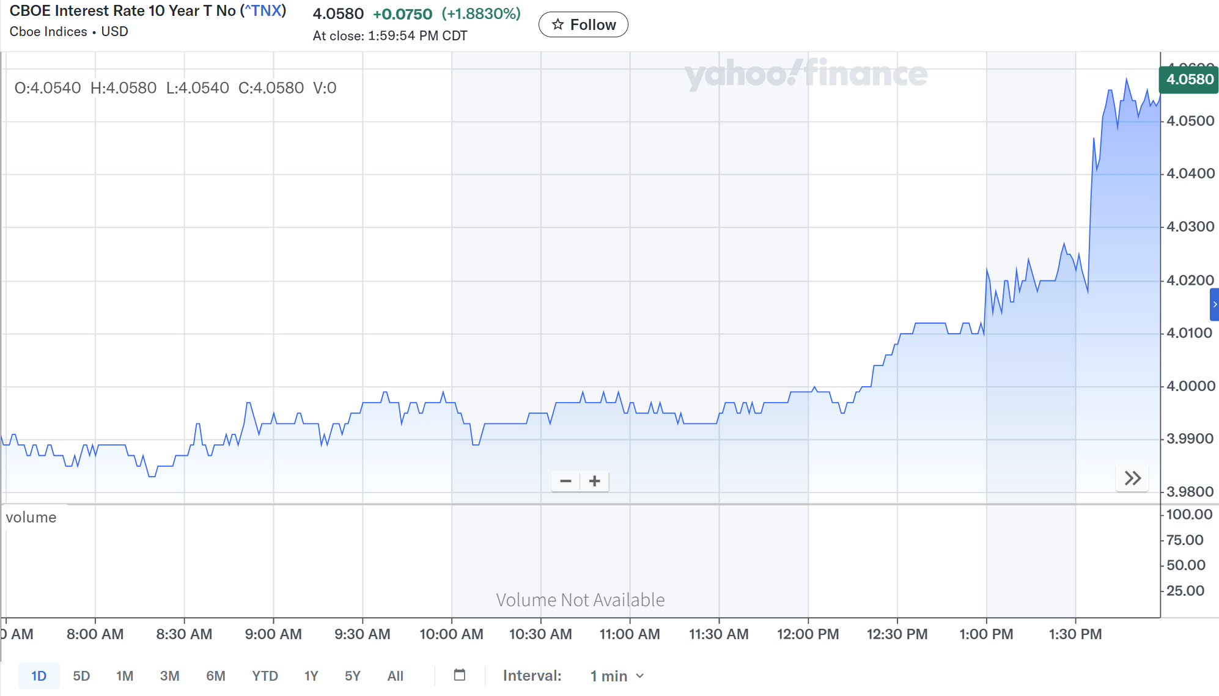Select the YTD range option

[265, 676]
